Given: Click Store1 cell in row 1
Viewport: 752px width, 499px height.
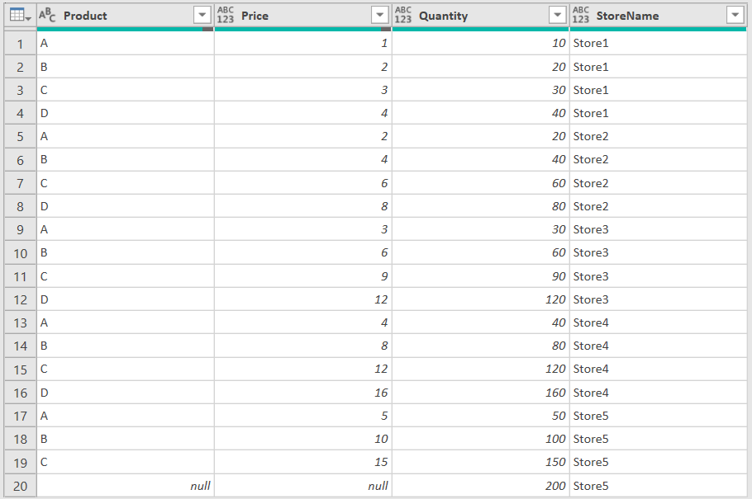Looking at the screenshot, I should (658, 44).
